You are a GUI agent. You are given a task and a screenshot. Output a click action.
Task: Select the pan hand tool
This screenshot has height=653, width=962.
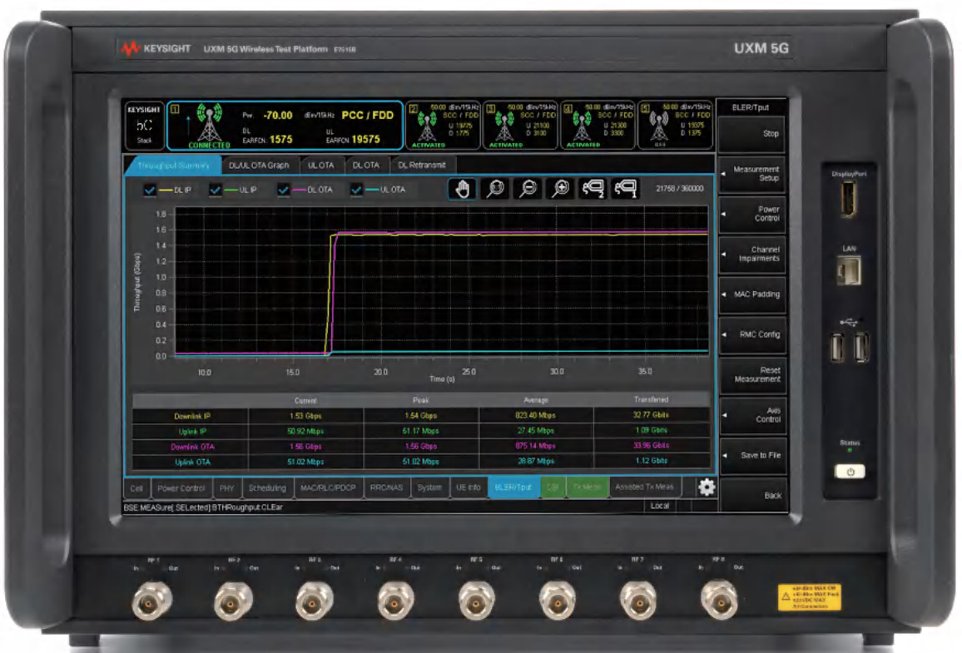[463, 188]
